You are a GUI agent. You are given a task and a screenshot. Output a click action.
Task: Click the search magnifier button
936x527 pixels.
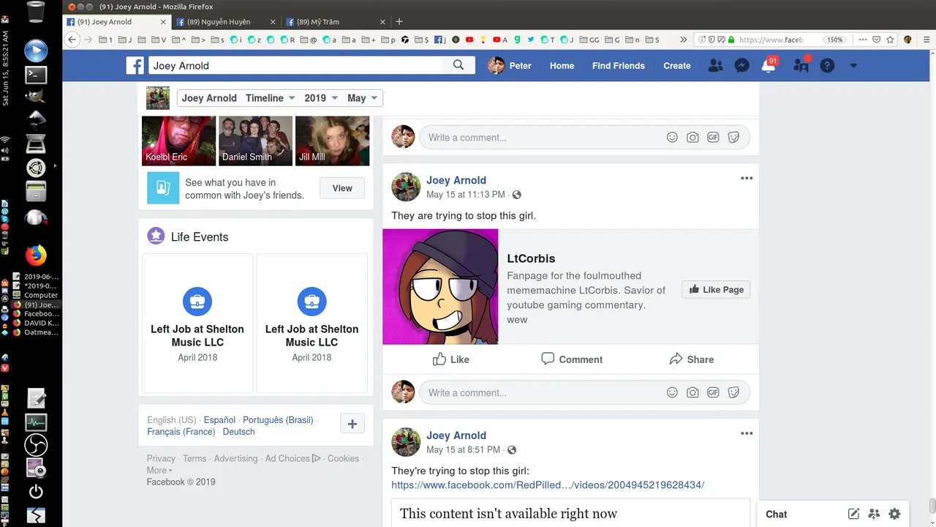click(x=458, y=65)
